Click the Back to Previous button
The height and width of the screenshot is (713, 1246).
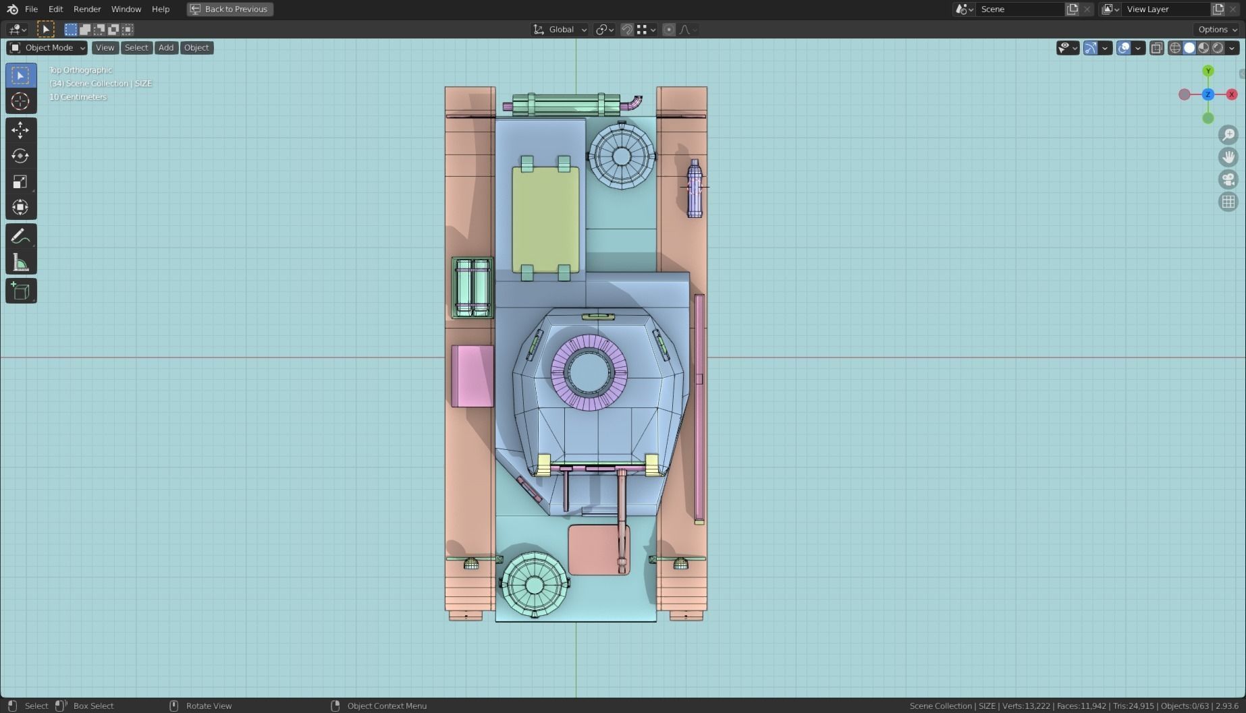230,9
